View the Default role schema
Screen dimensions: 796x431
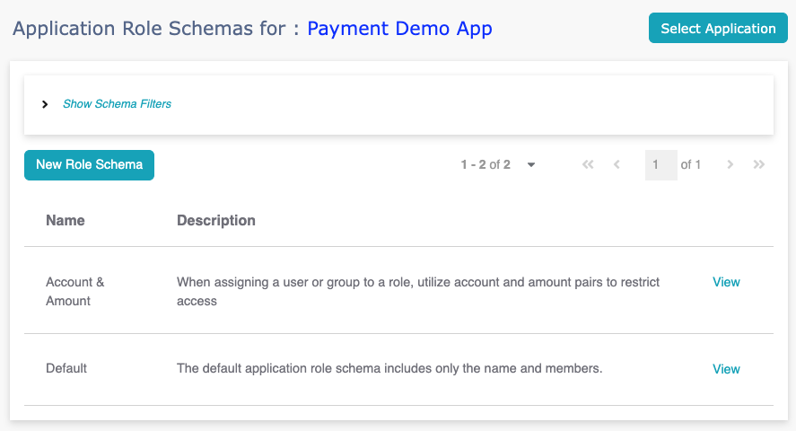[726, 369]
